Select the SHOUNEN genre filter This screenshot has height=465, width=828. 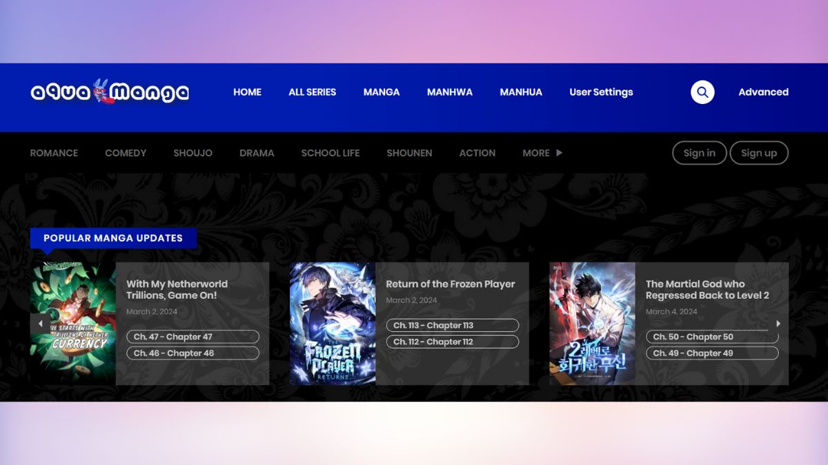coord(409,153)
